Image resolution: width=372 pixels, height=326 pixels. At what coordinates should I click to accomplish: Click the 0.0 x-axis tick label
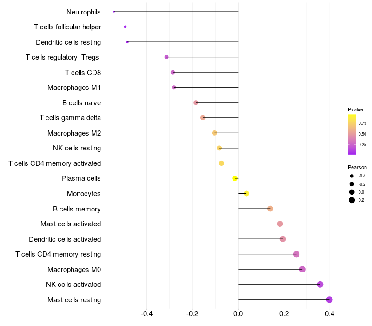click(238, 314)
